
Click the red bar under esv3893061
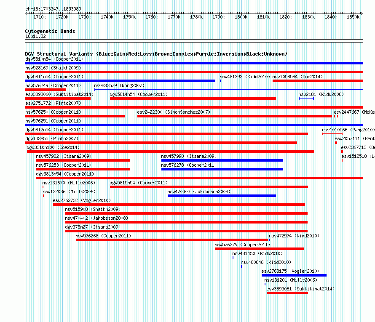click(x=287, y=293)
